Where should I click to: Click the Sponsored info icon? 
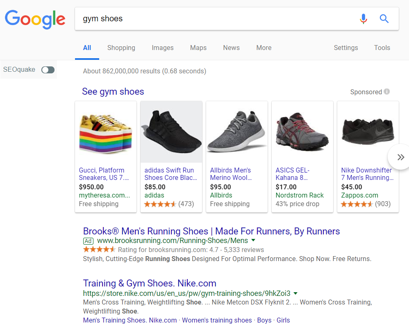(x=386, y=92)
